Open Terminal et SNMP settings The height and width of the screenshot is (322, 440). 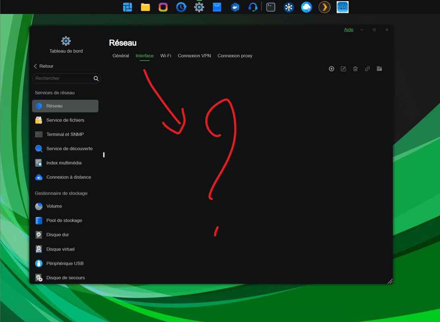(x=65, y=134)
